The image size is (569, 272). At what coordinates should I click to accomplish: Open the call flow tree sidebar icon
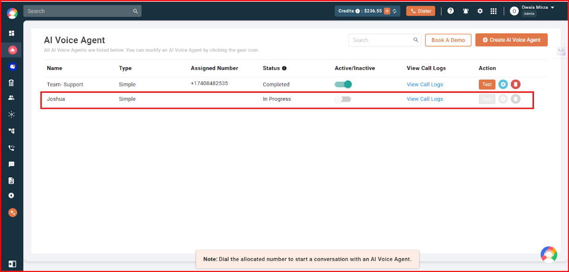tap(12, 131)
